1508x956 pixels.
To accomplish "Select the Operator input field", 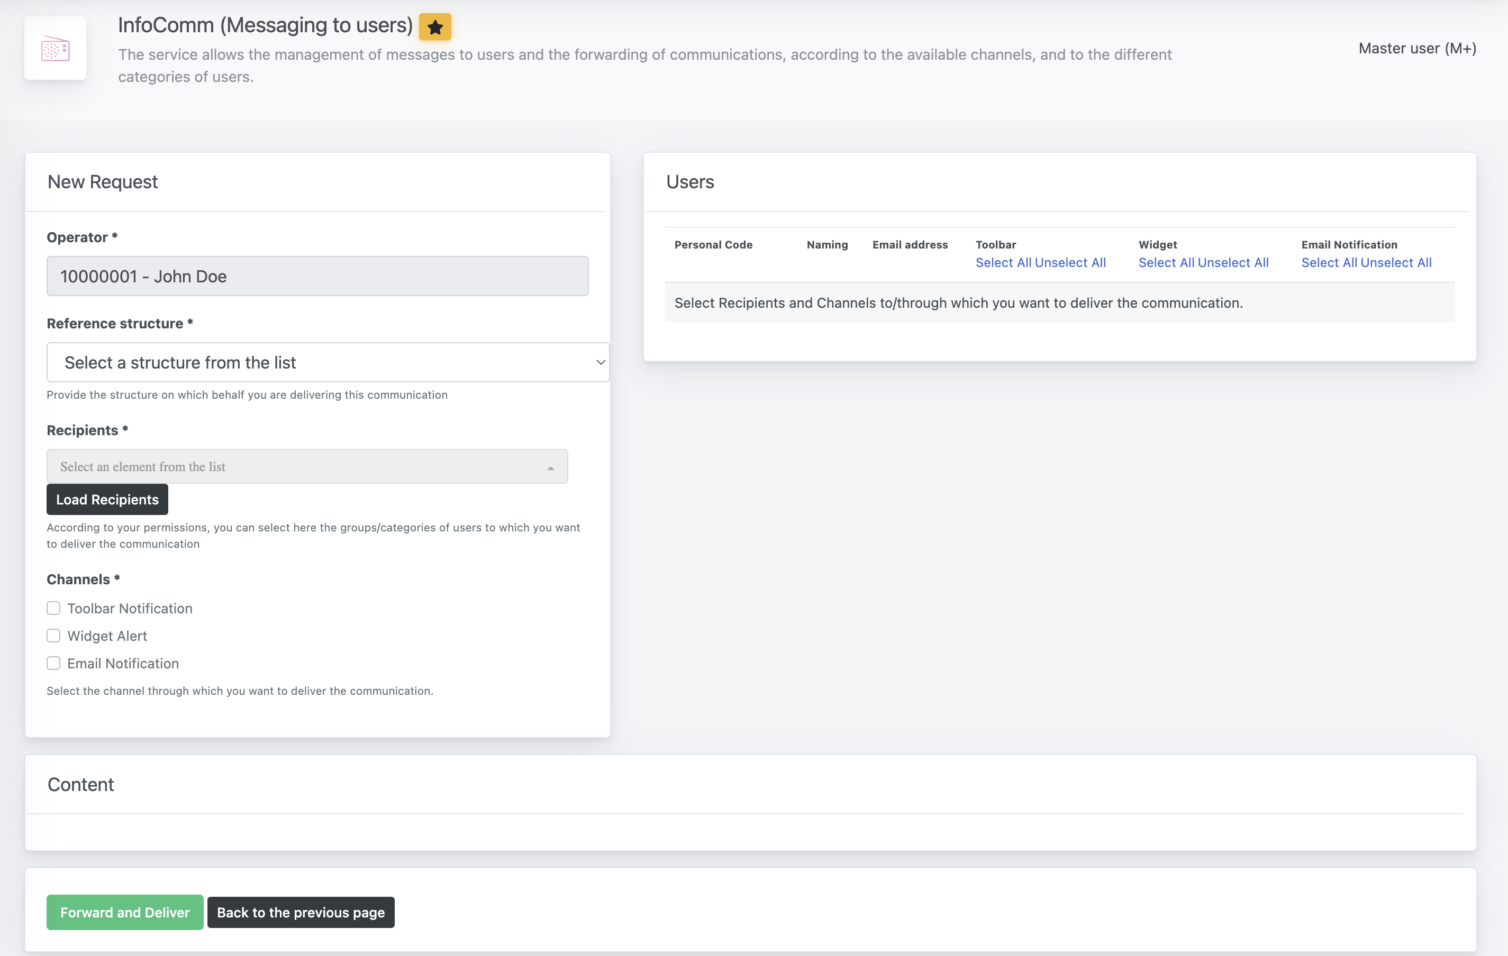I will pos(317,276).
